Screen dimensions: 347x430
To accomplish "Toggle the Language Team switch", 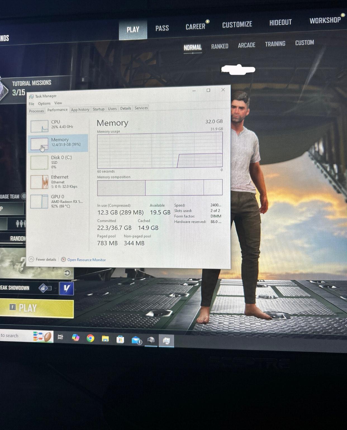I will click(24, 196).
